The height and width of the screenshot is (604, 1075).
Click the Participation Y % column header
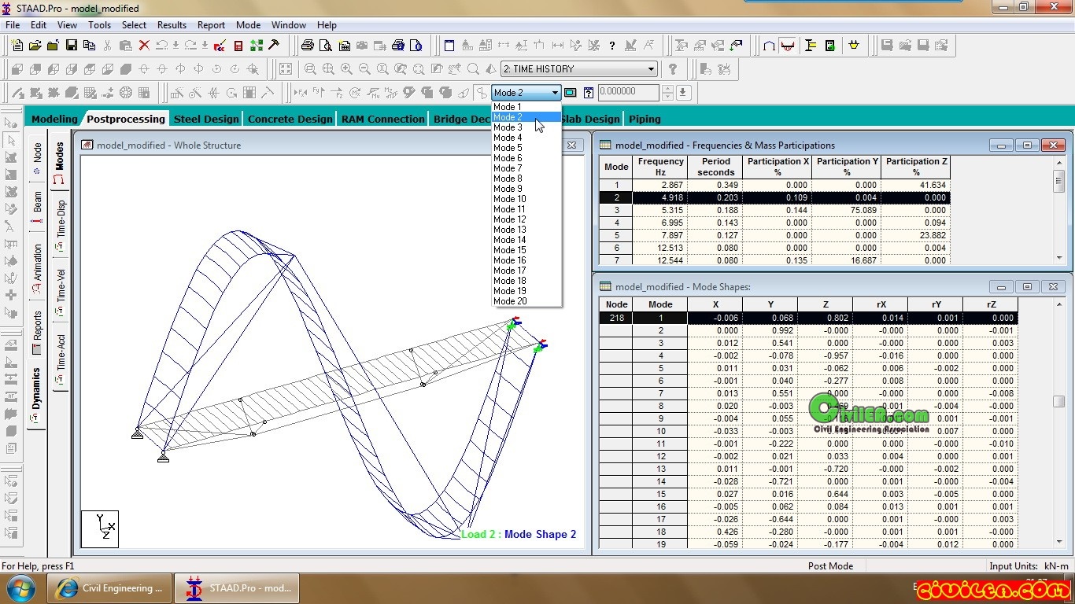tap(847, 167)
